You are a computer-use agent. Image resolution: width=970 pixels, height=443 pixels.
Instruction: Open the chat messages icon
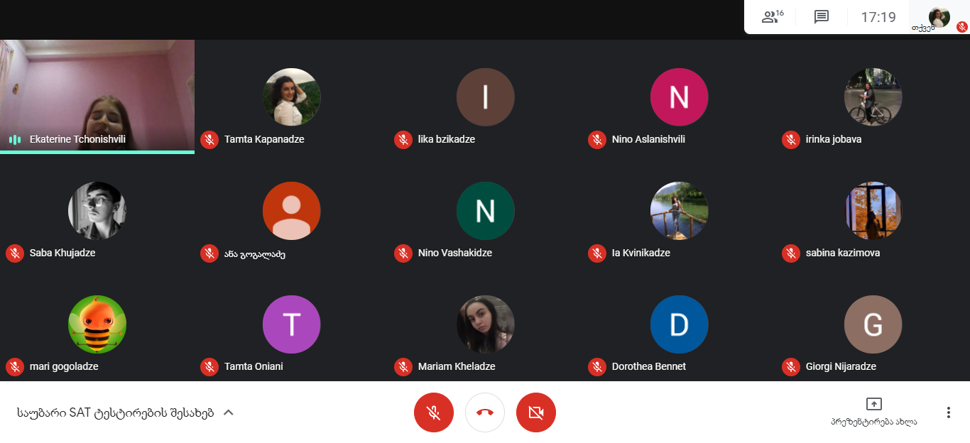(822, 17)
